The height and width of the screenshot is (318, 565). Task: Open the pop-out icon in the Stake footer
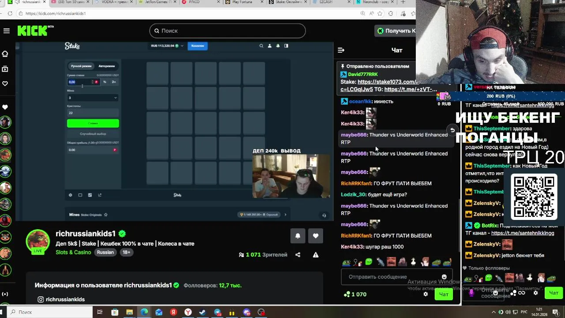click(100, 195)
